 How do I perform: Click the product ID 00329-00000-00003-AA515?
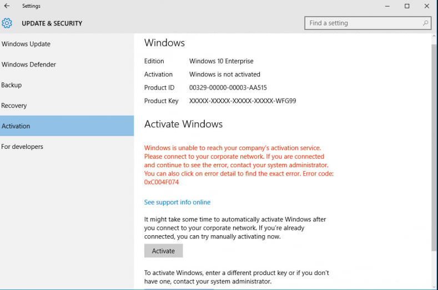(228, 88)
